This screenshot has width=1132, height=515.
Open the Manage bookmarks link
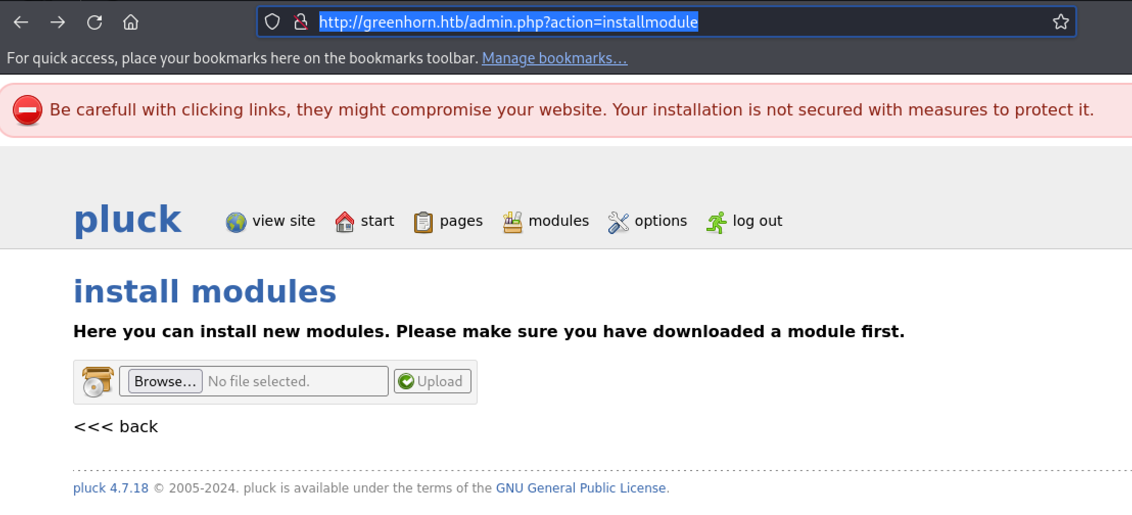554,58
